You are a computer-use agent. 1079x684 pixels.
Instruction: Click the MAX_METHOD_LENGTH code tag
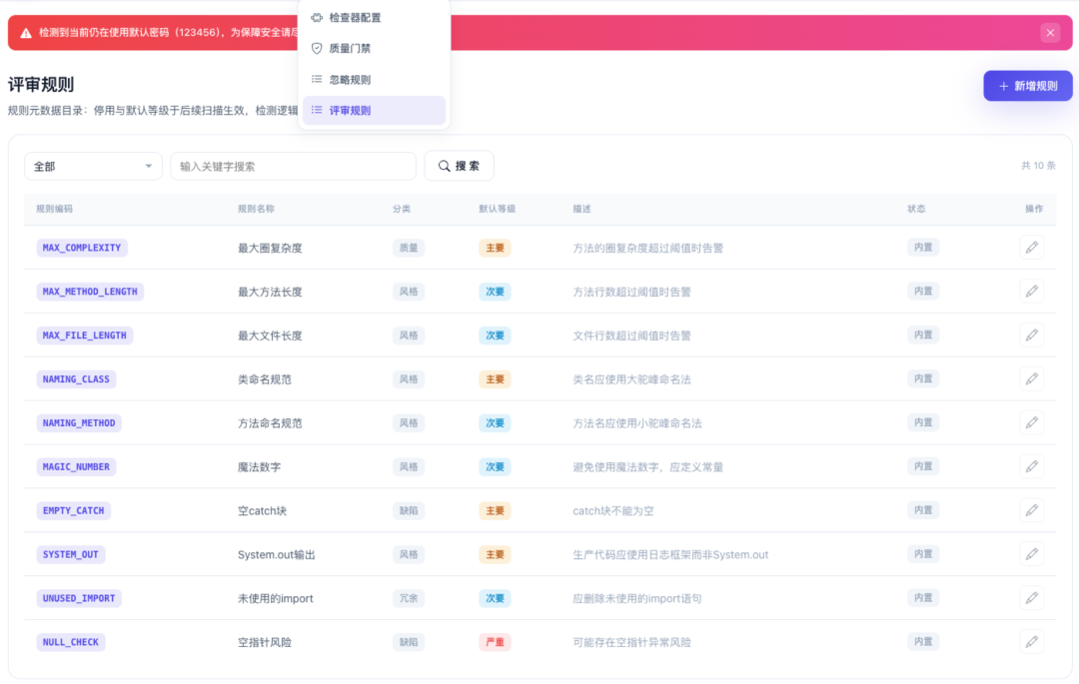90,292
